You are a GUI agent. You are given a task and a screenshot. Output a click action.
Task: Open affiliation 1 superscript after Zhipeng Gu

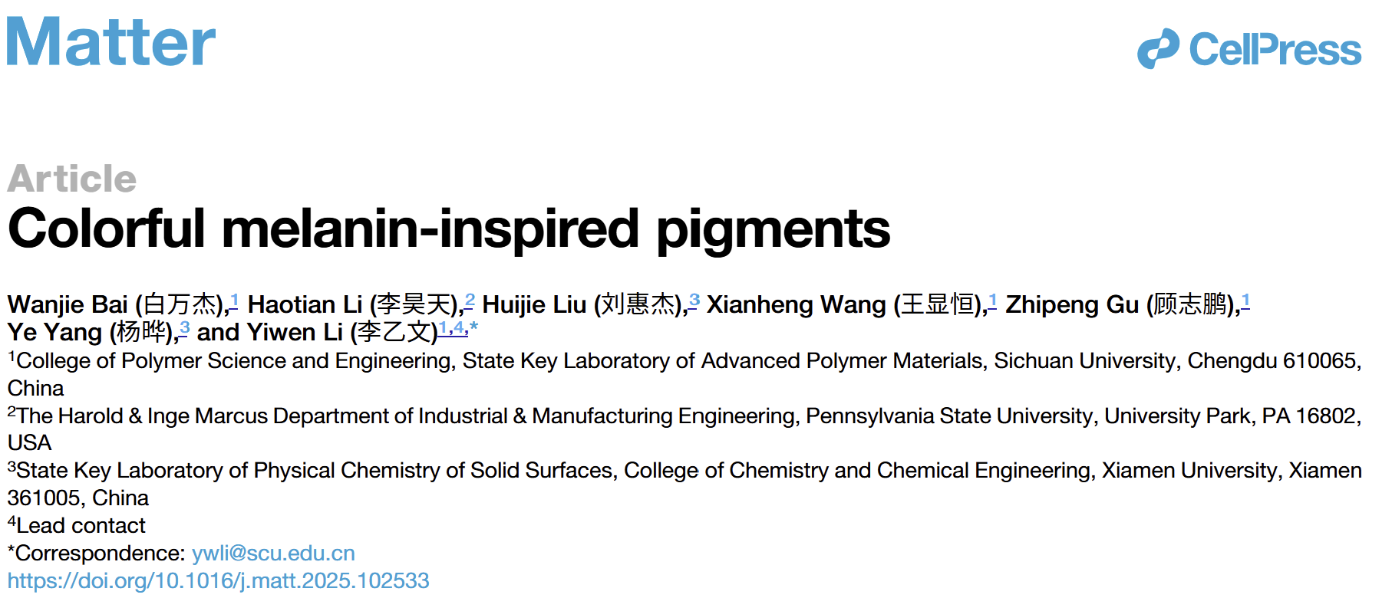(x=1245, y=301)
